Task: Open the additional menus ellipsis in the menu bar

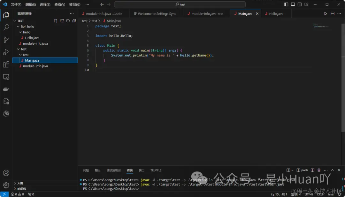Action: [x=87, y=4]
